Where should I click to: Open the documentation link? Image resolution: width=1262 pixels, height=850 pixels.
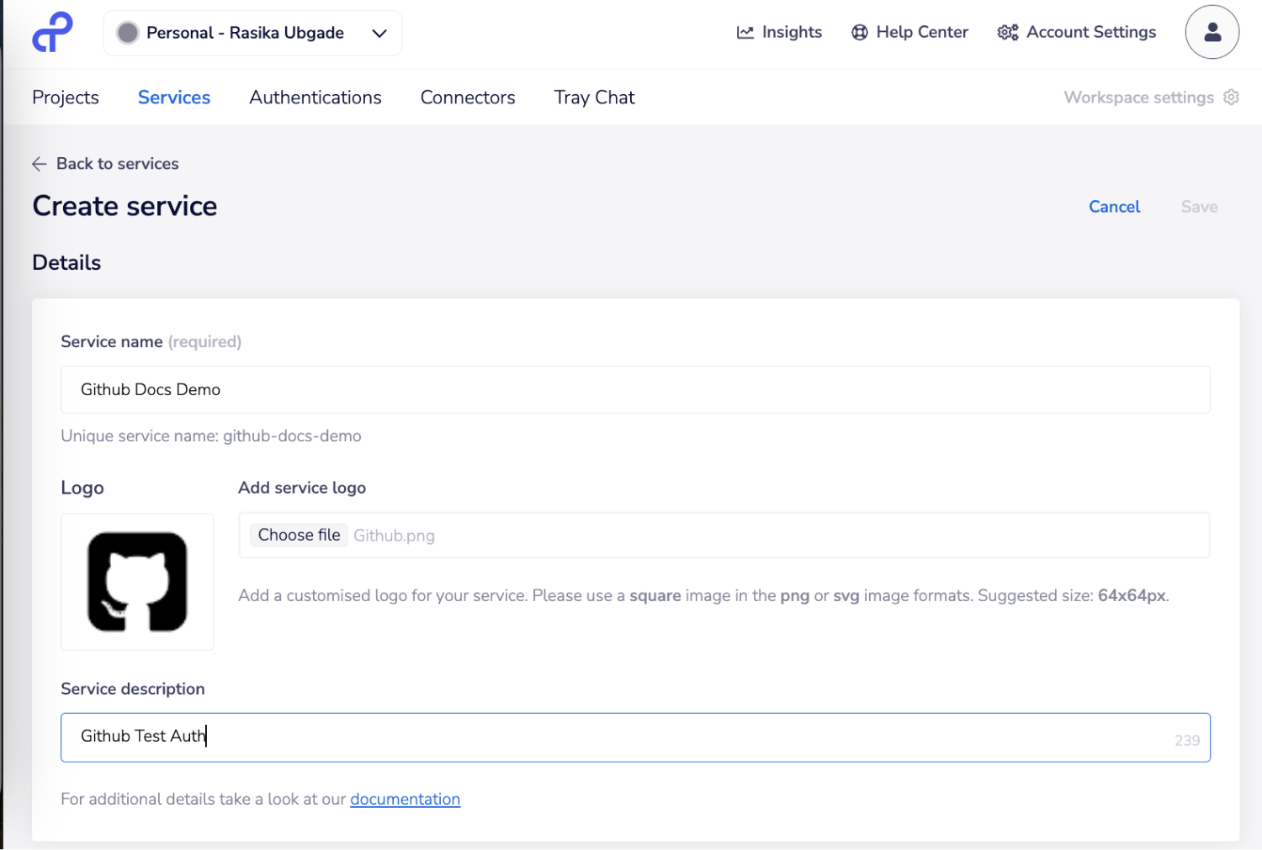pos(405,799)
